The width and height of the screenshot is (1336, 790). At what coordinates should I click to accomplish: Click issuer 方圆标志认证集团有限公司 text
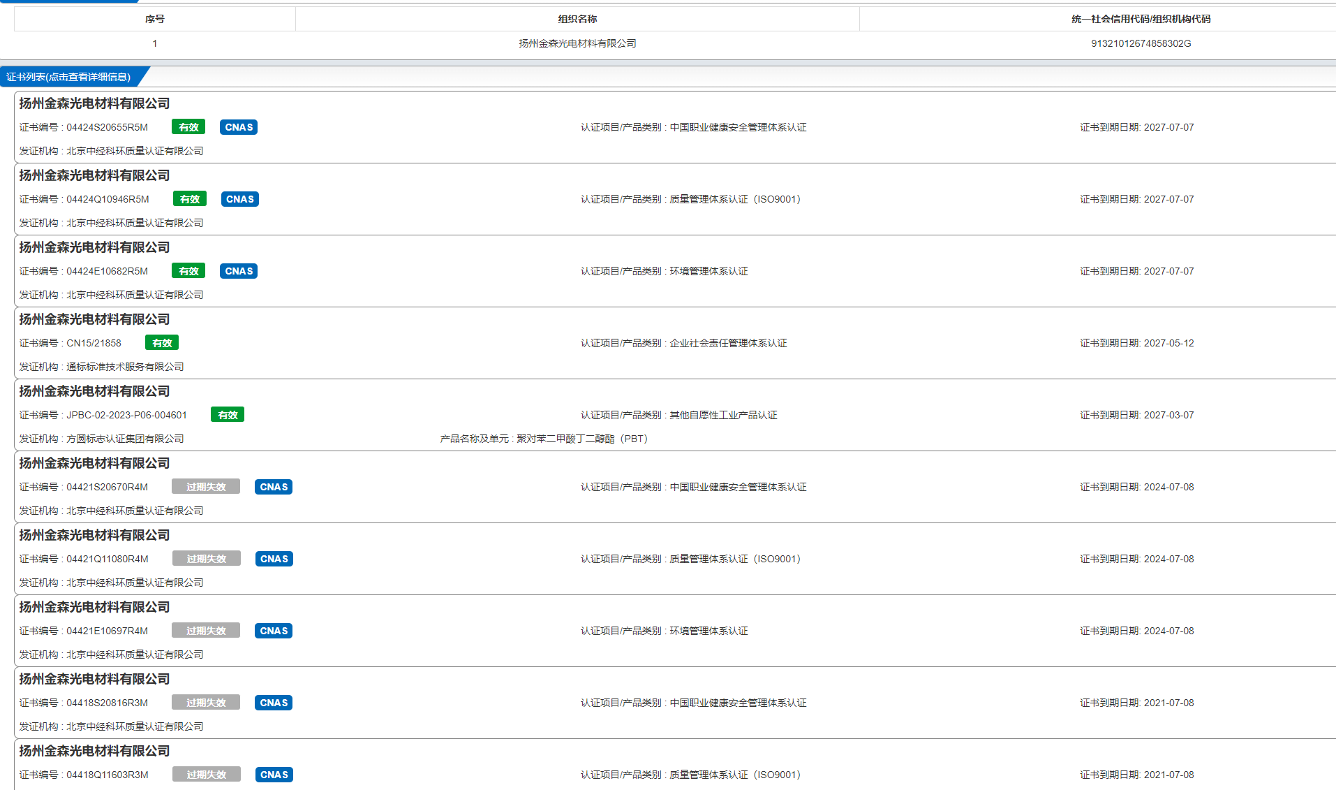pos(125,439)
